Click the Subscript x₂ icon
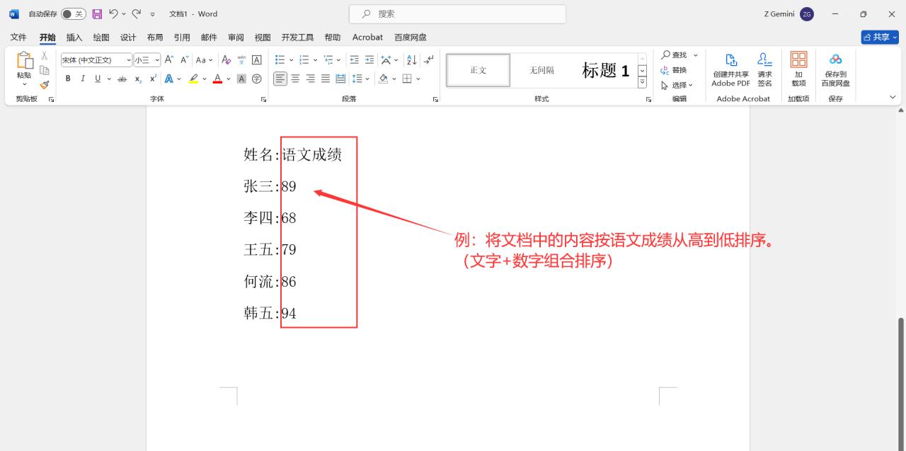The height and width of the screenshot is (451, 906). [x=139, y=79]
